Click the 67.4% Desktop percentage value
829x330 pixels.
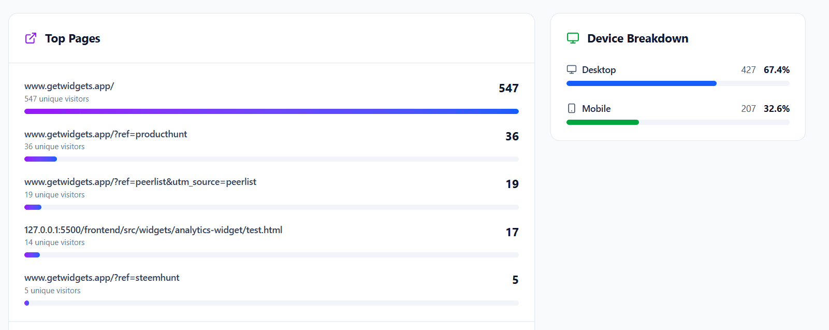click(x=777, y=69)
